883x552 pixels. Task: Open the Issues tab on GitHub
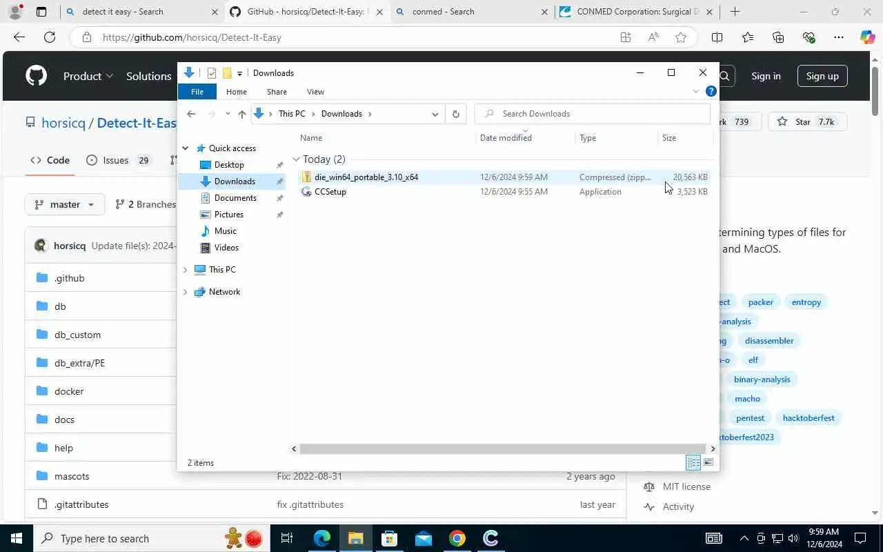[x=118, y=160]
